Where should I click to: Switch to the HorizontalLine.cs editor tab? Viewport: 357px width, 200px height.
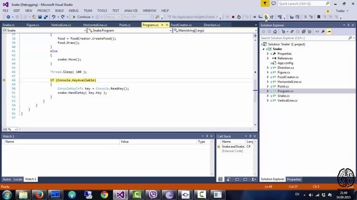95,25
